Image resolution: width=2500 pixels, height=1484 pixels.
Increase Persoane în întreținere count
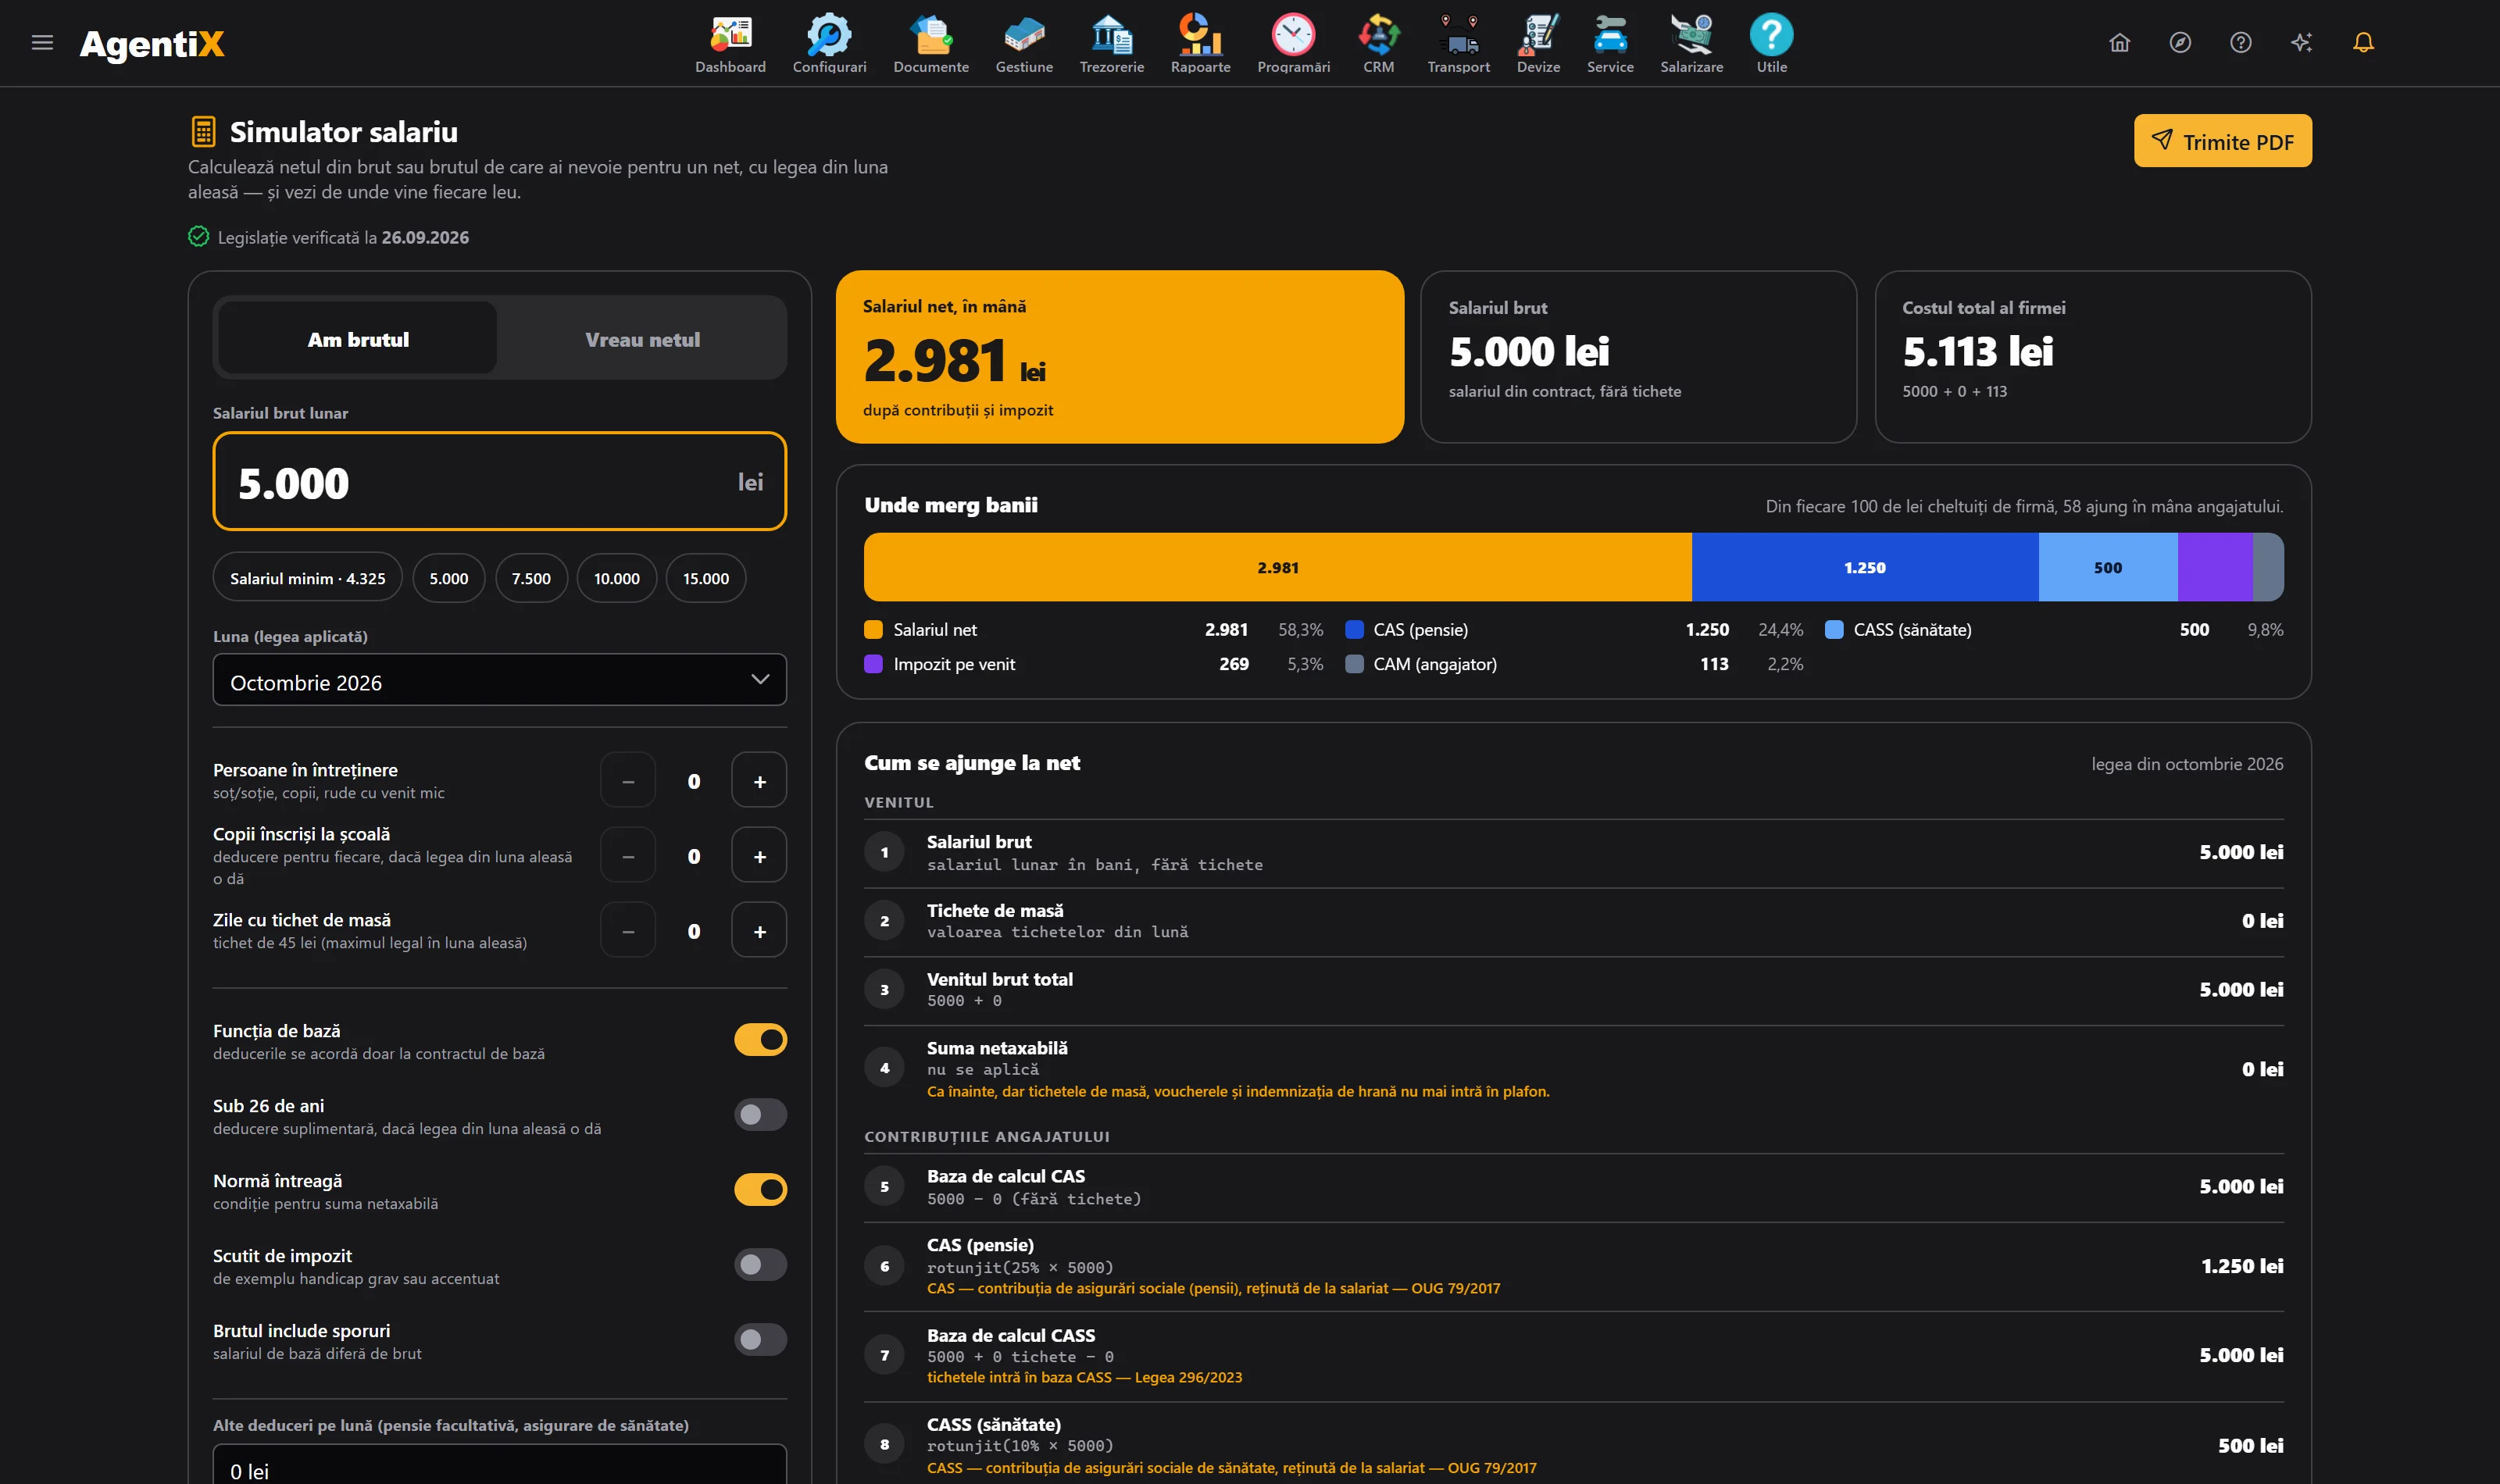(759, 780)
